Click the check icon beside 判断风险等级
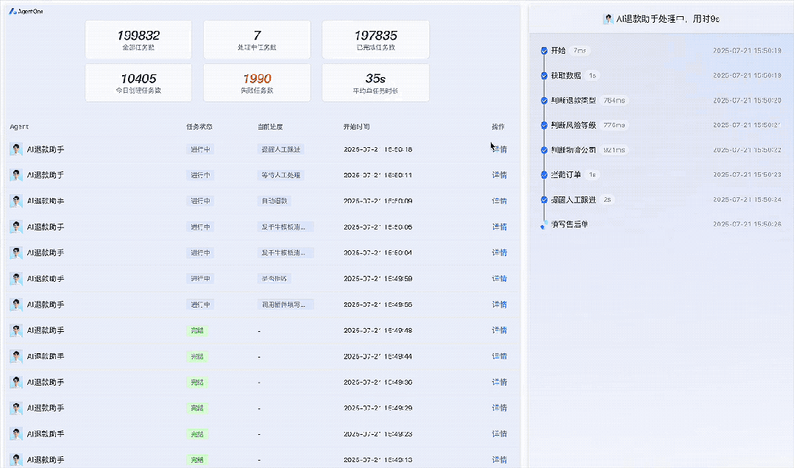 (x=544, y=125)
